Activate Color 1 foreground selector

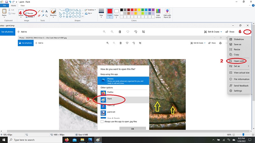(x=110, y=13)
